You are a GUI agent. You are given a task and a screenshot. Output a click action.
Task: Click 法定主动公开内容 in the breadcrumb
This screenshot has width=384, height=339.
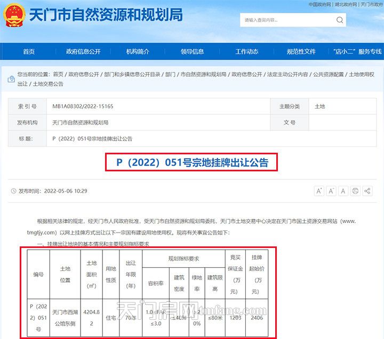[x=287, y=74]
